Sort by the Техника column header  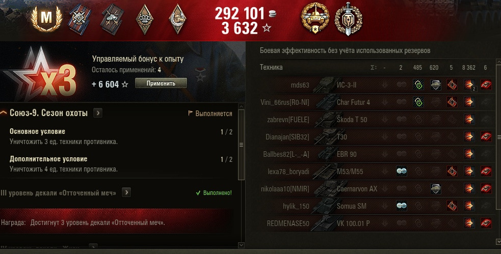pos(271,67)
